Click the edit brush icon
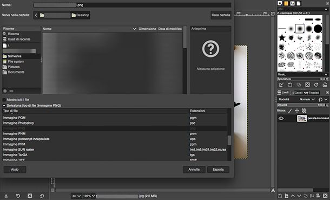 [x=281, y=85]
